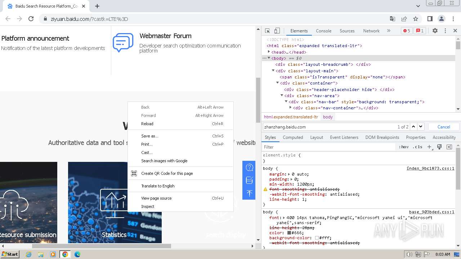
Task: Choose View page source menu entry
Action: click(x=180, y=198)
